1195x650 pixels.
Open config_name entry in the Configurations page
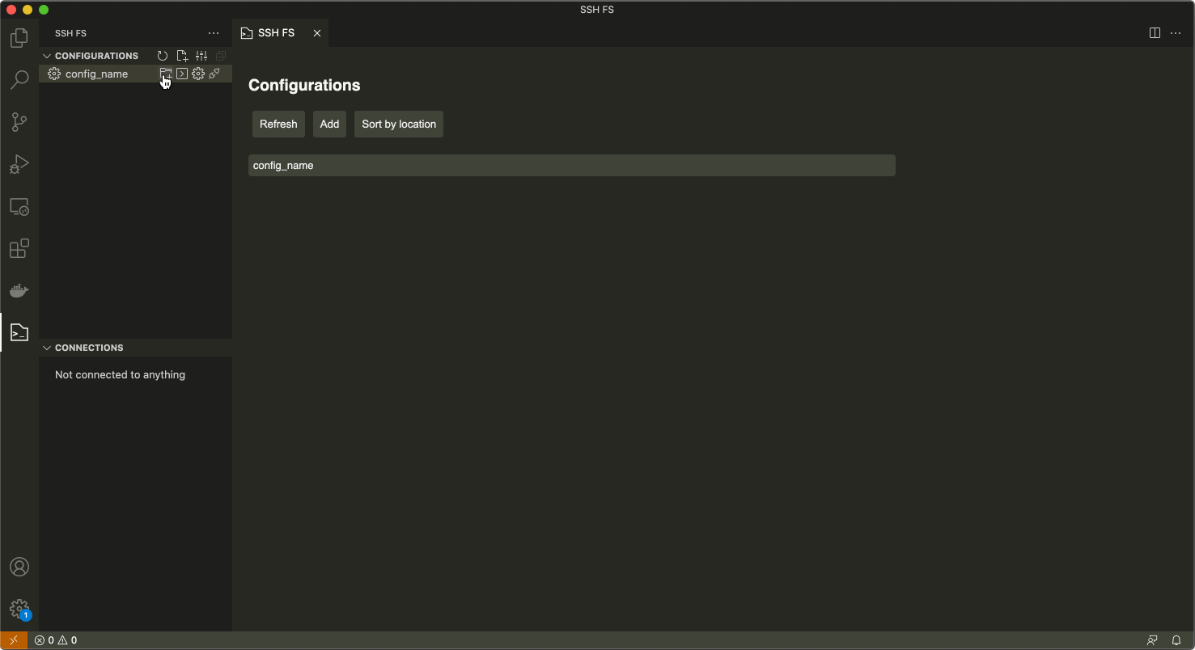tap(572, 165)
